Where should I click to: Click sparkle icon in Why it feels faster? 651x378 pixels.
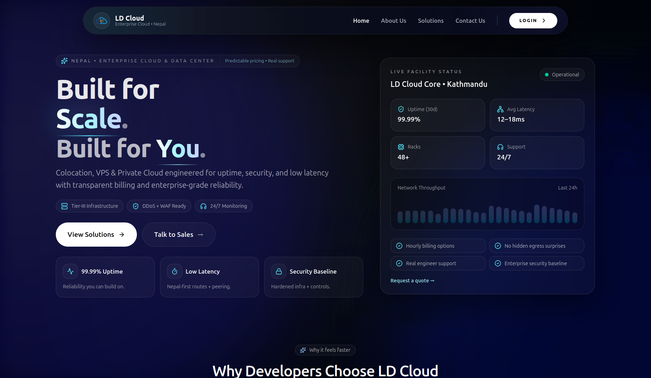click(x=303, y=350)
